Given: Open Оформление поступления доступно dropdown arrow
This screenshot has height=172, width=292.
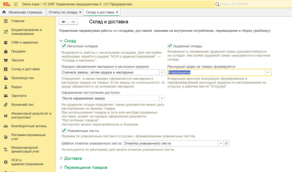Looking at the screenshot, I should pos(162,98).
